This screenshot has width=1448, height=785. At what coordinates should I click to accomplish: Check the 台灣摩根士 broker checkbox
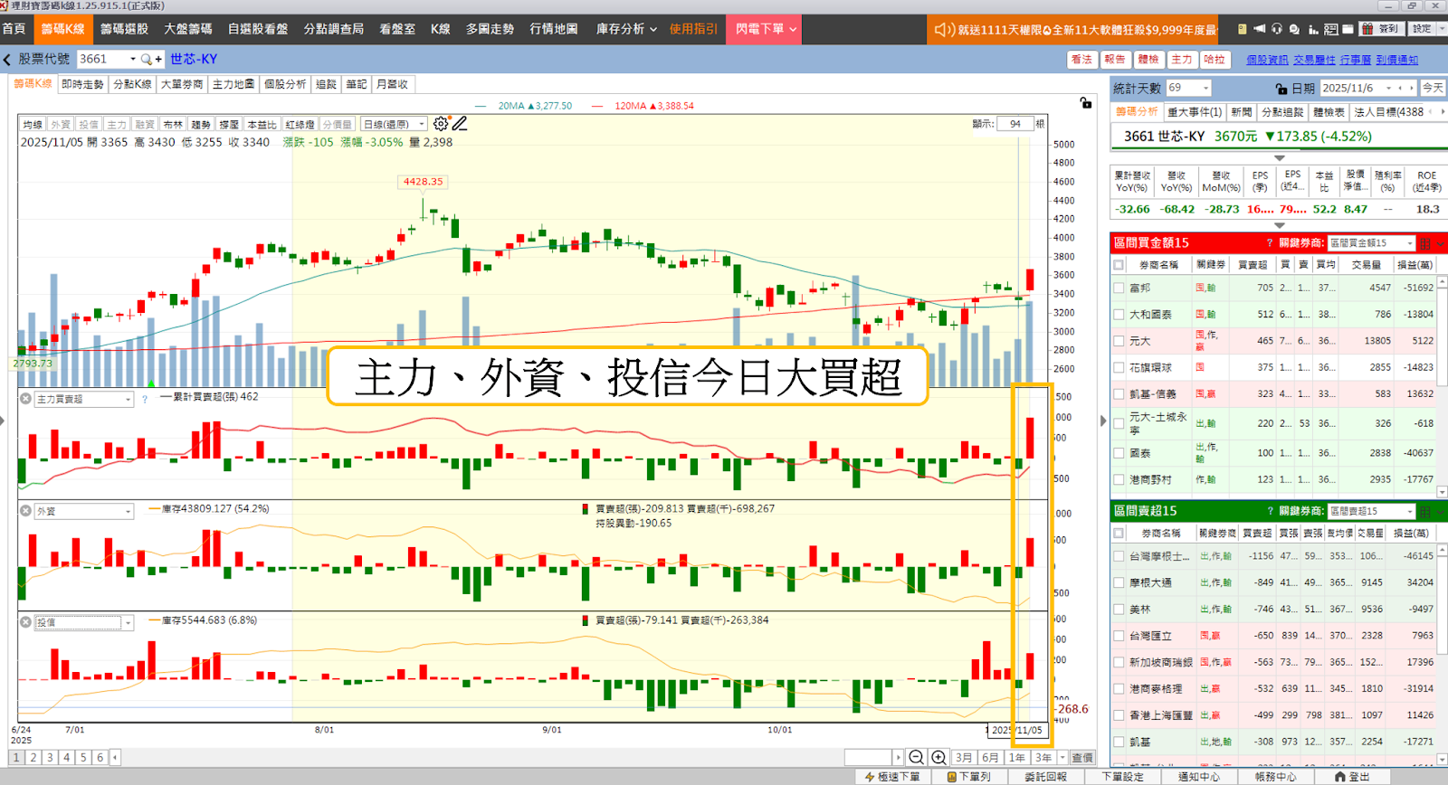point(1119,556)
